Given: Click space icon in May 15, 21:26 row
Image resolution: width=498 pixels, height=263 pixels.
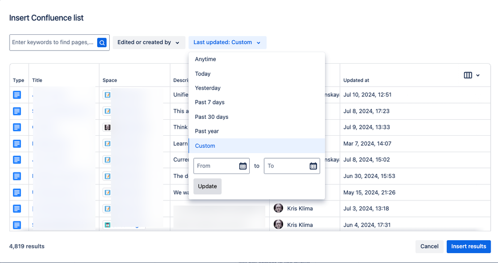Looking at the screenshot, I should [x=107, y=192].
